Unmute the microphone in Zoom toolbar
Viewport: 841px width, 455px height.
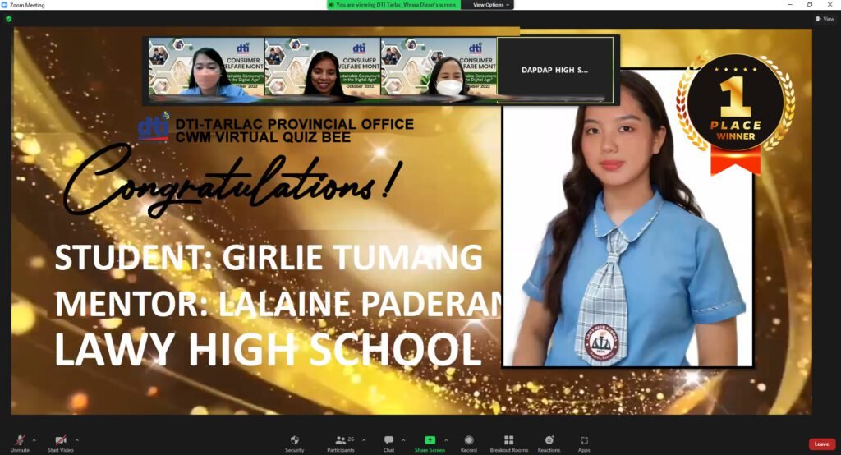[x=20, y=444]
